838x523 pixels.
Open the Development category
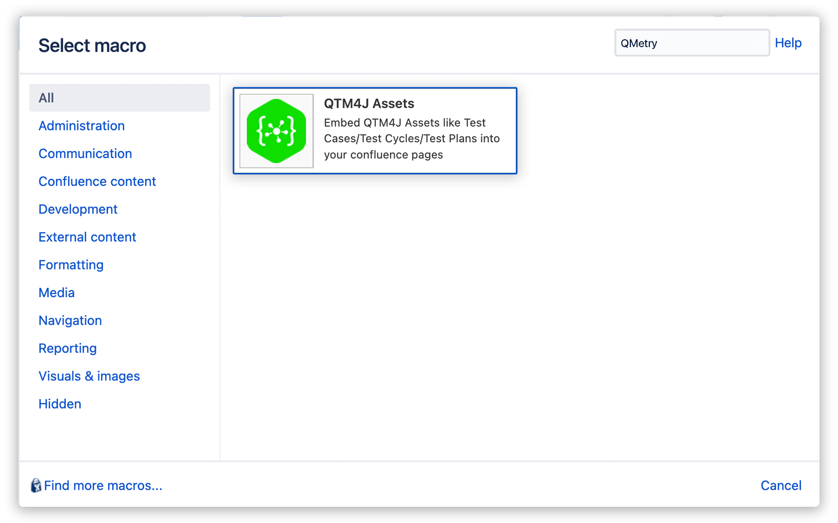tap(78, 209)
